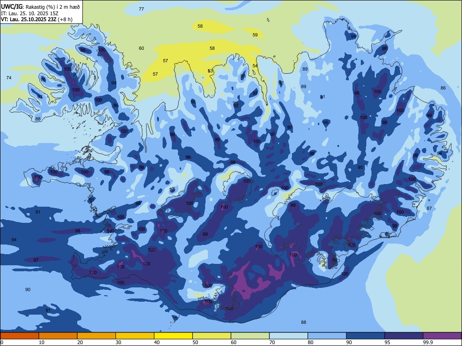Click the bright yellow 40–50 legend swatch
This screenshot has height=346, width=462.
pos(173,336)
